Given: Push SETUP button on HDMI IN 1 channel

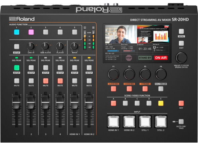Looking at the screenshot, I should click(x=75, y=68).
